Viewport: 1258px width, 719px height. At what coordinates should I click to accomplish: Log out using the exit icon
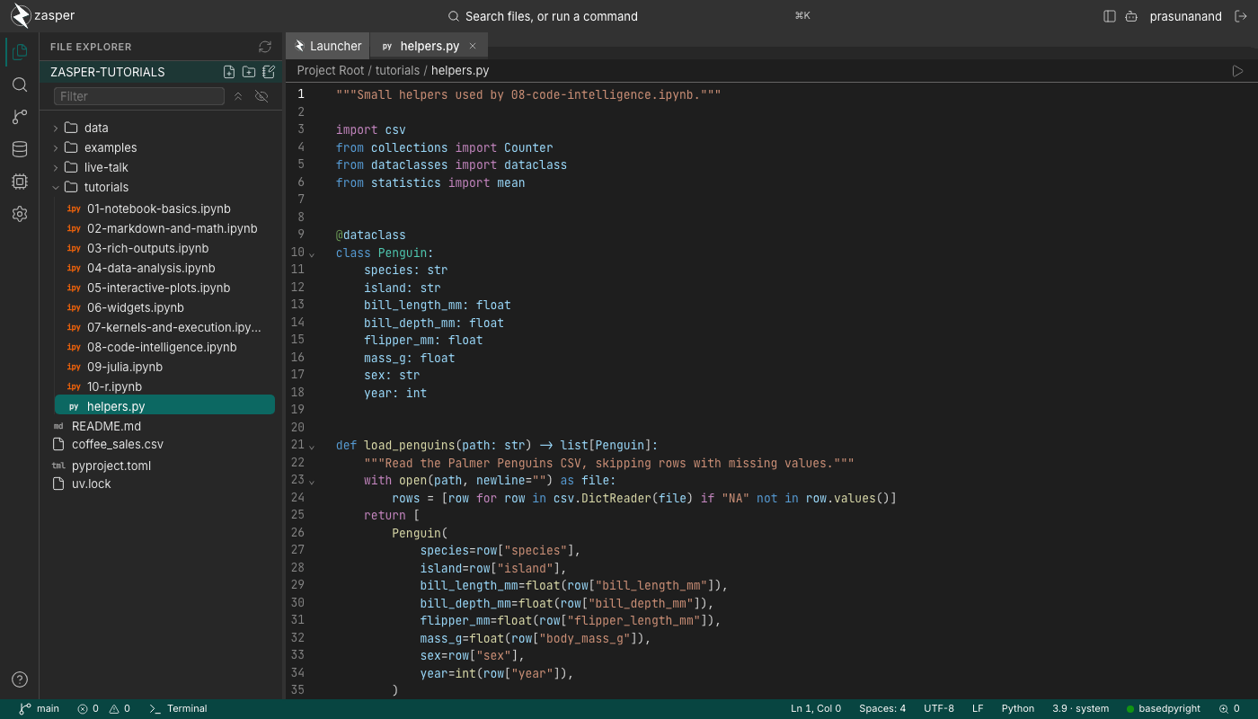click(x=1241, y=16)
